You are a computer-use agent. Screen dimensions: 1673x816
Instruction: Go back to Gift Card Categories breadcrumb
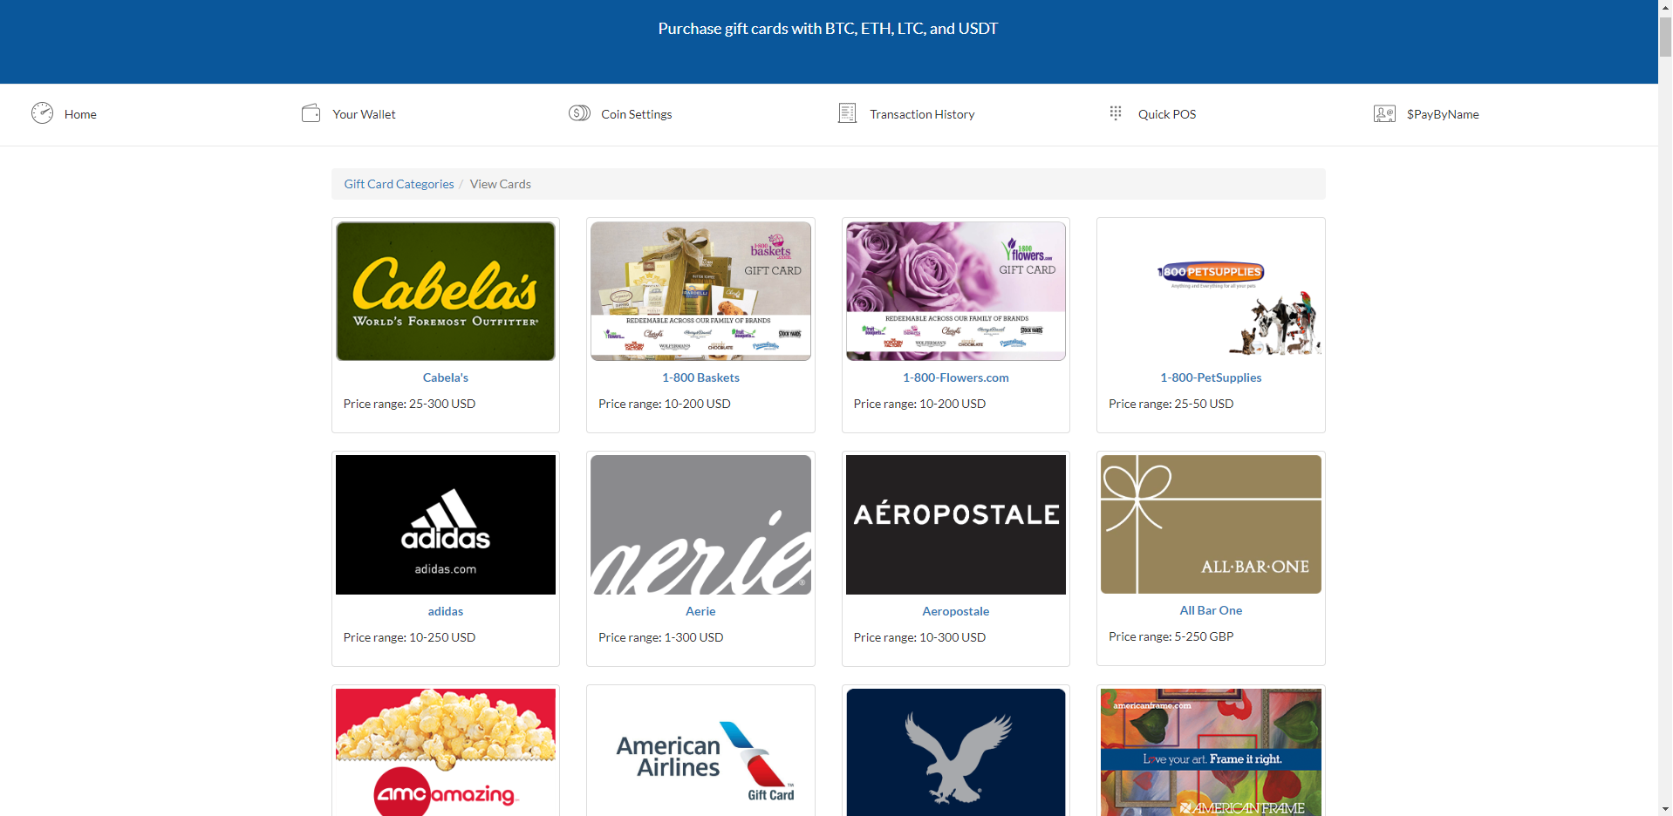(x=399, y=184)
